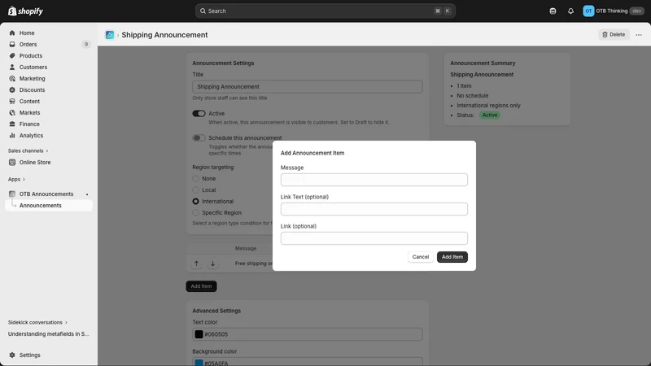Image resolution: width=651 pixels, height=366 pixels.
Task: Click Add Item in dialog
Action: [452, 257]
